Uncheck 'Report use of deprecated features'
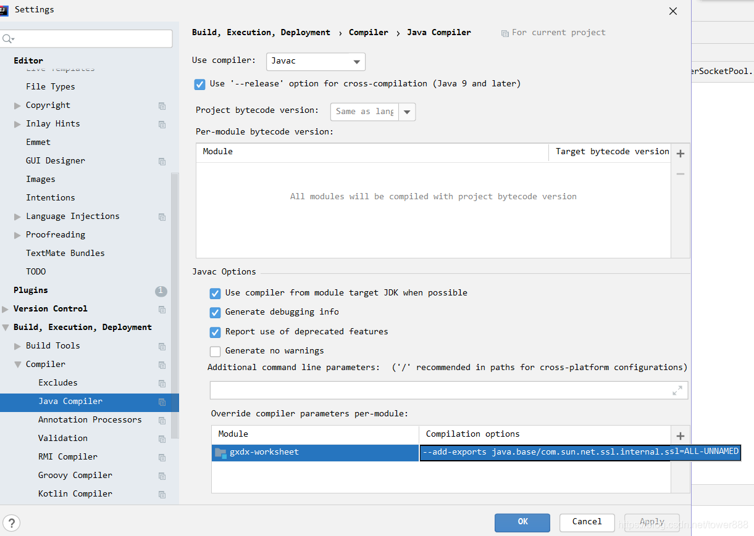 (x=215, y=332)
